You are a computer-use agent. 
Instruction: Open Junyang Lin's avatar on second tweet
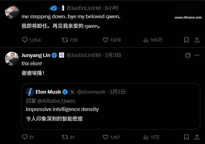coord(12,58)
